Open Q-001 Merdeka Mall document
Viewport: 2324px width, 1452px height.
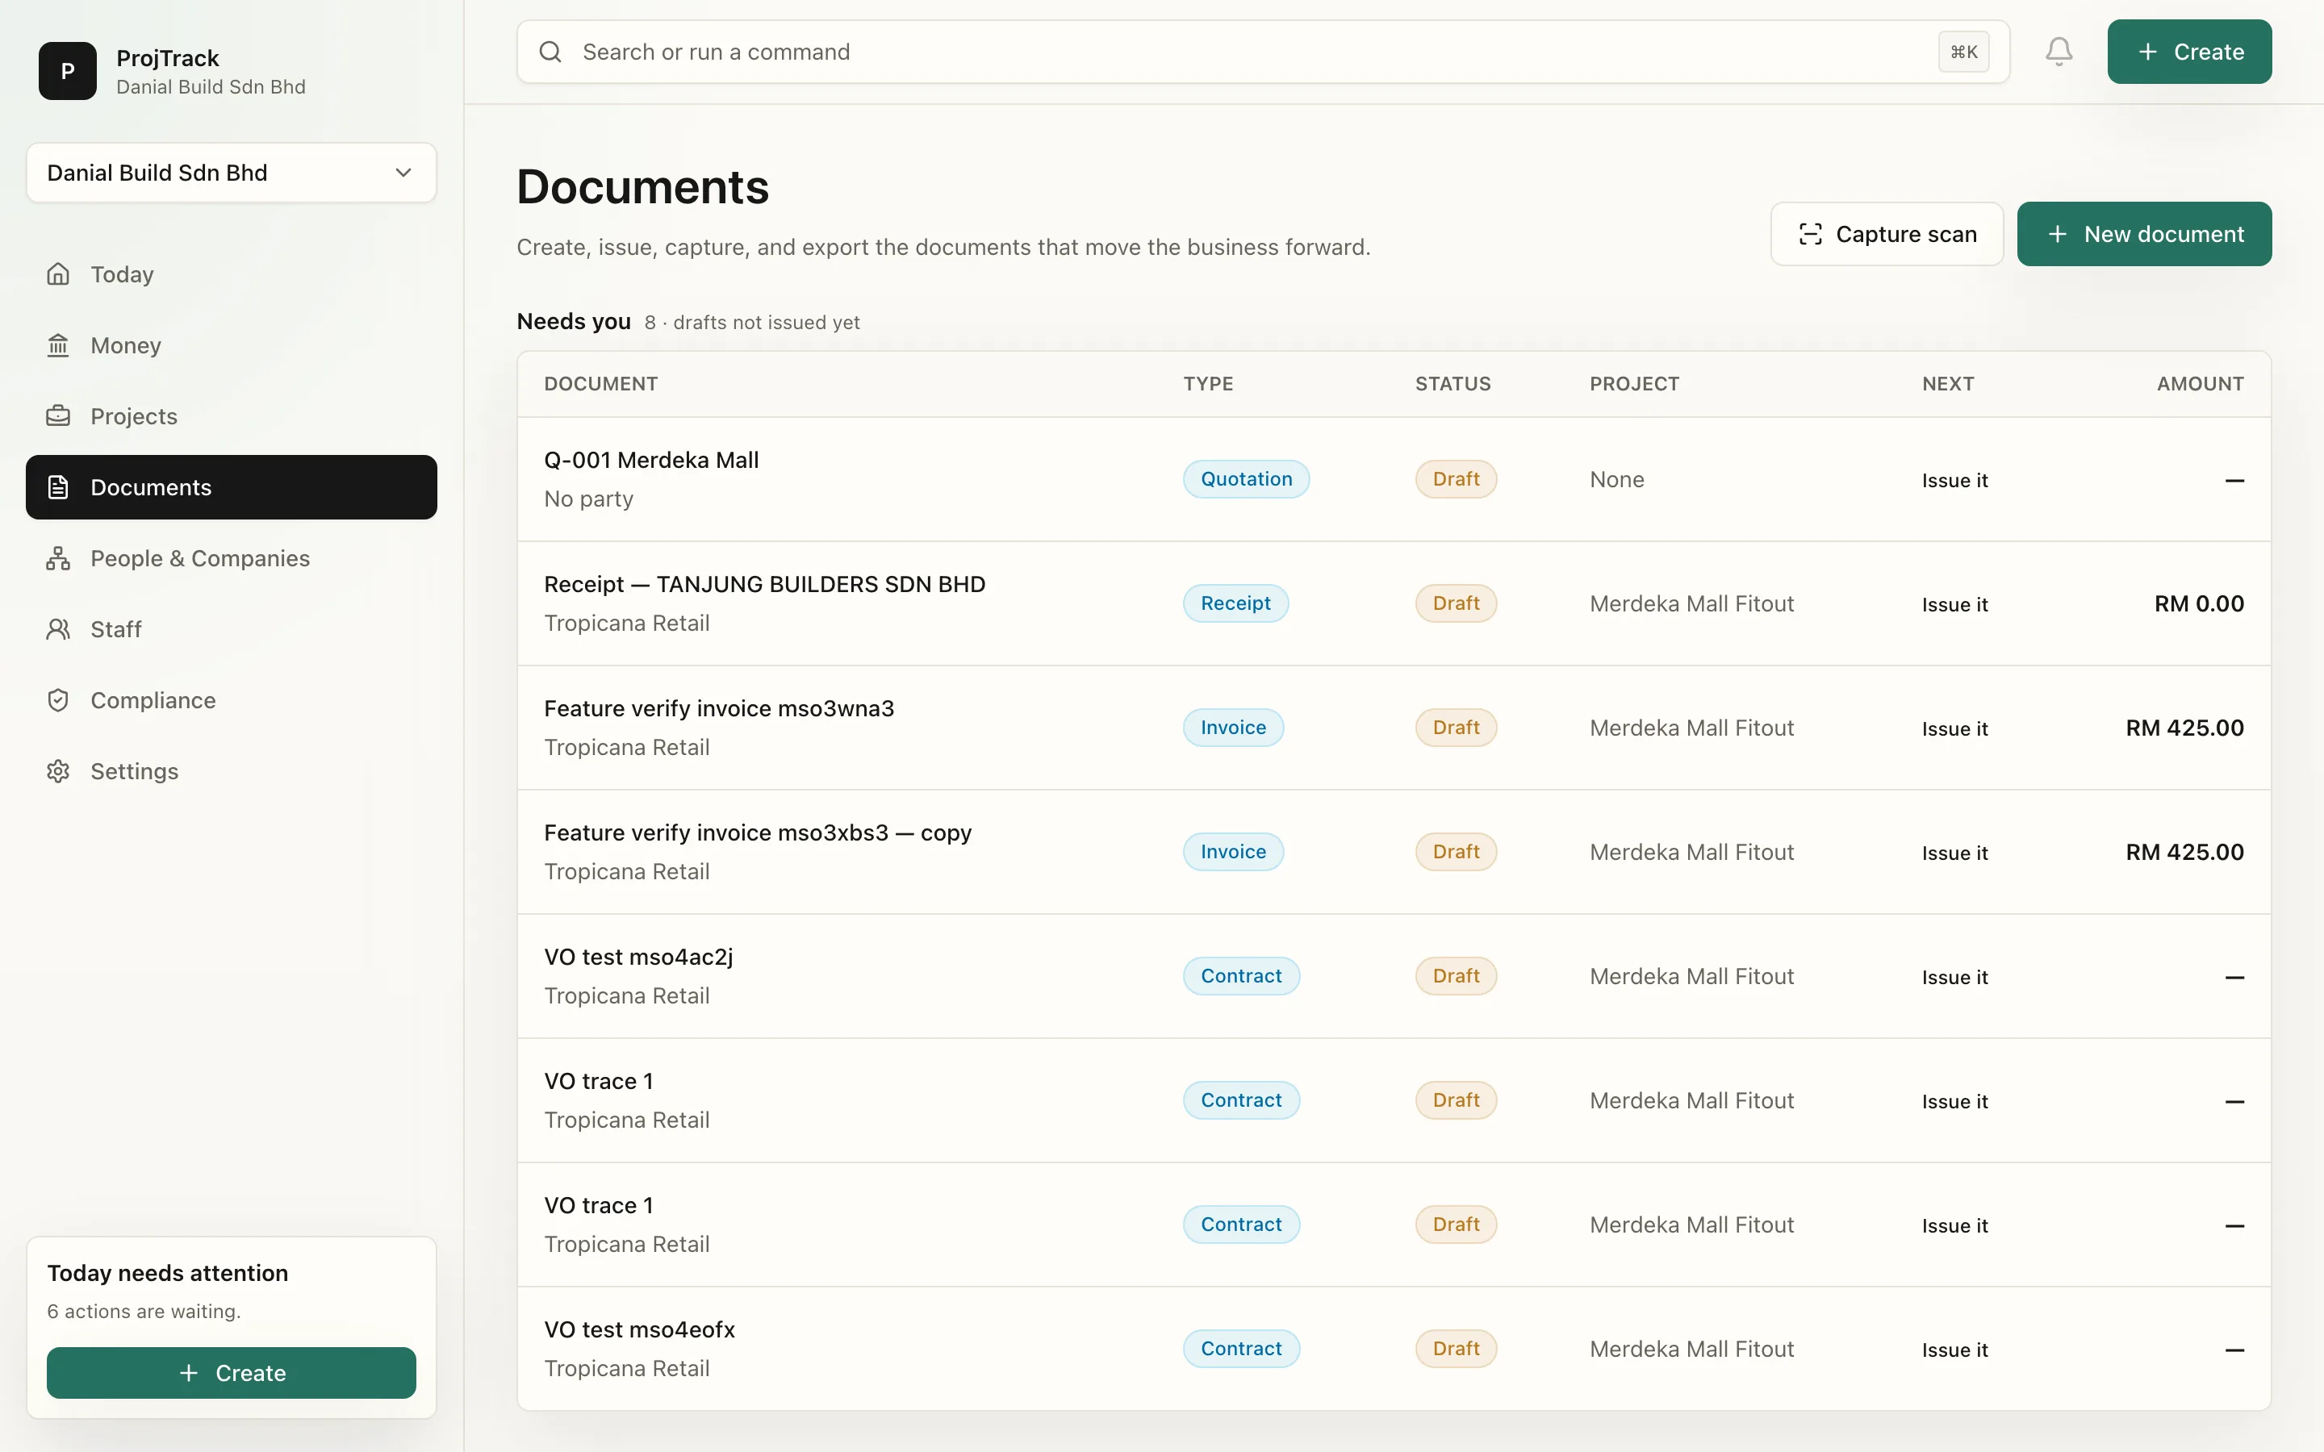651,460
